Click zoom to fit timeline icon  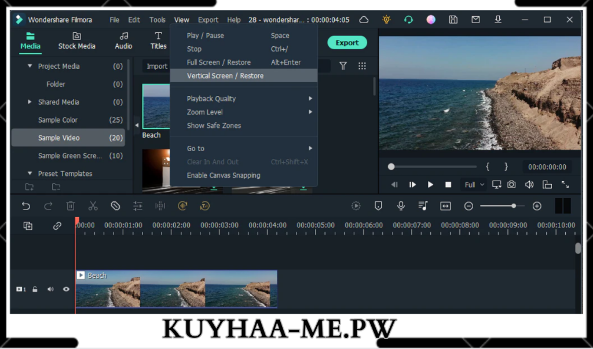pyautogui.click(x=445, y=206)
